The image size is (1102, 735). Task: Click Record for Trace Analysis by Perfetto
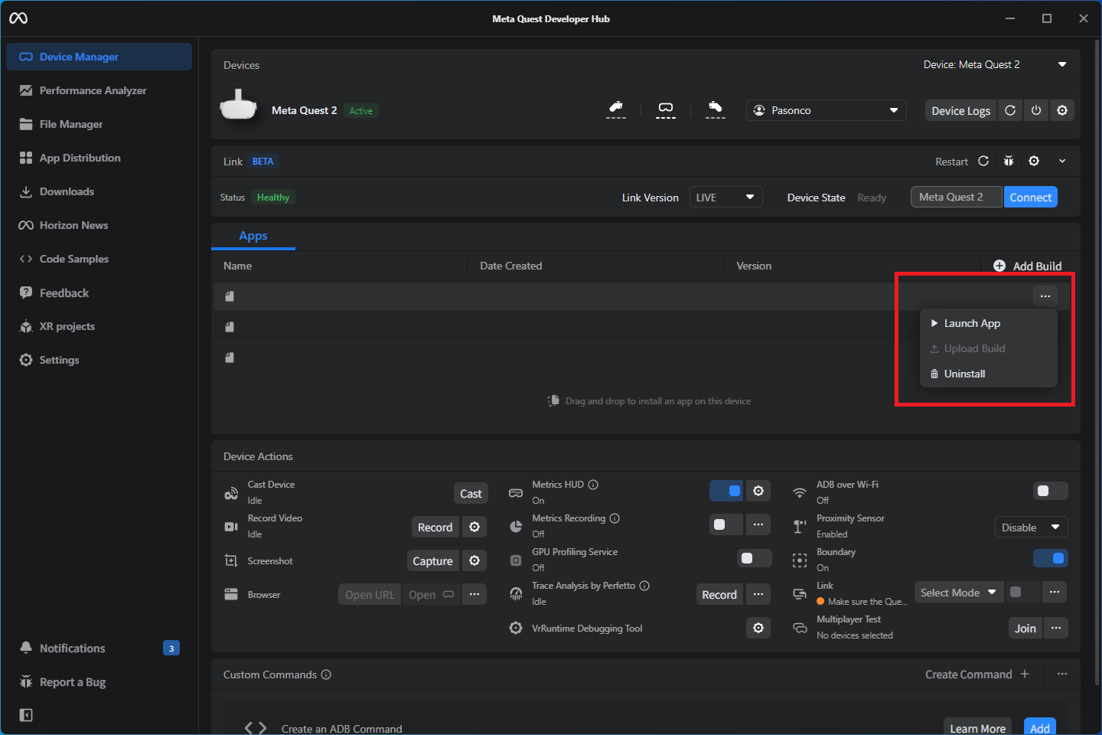pyautogui.click(x=719, y=594)
